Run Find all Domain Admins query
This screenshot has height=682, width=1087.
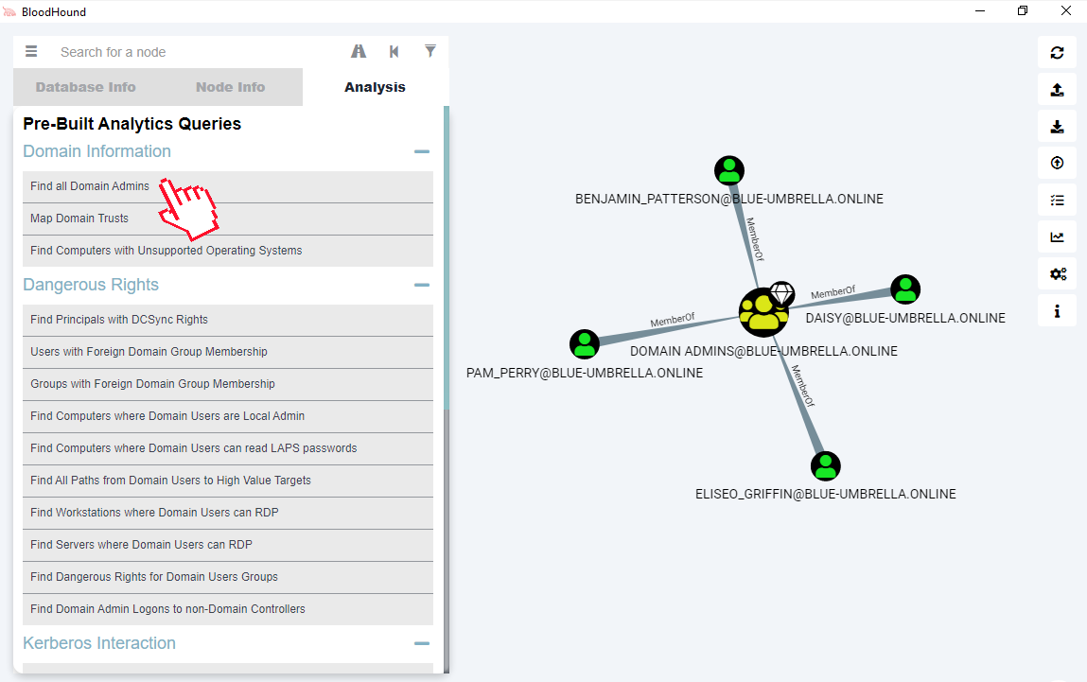point(228,186)
